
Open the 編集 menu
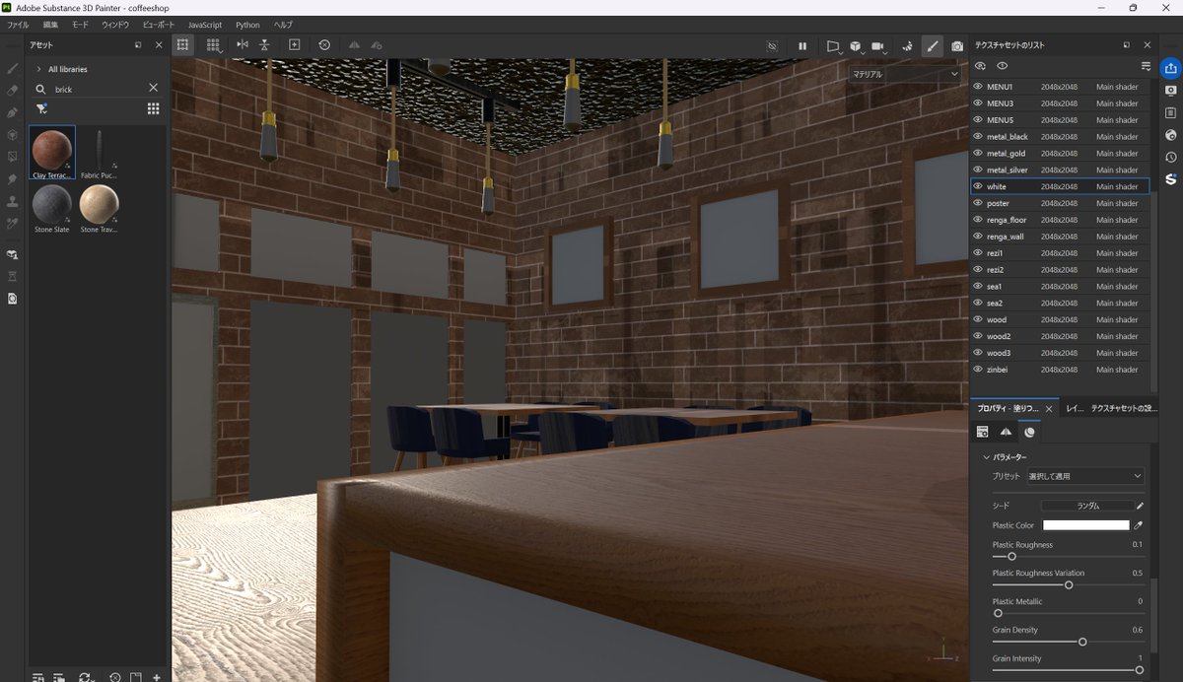[50, 25]
